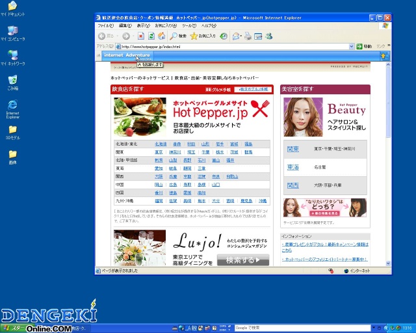
Task: Click the gray 検索する search button
Action: (x=243, y=260)
